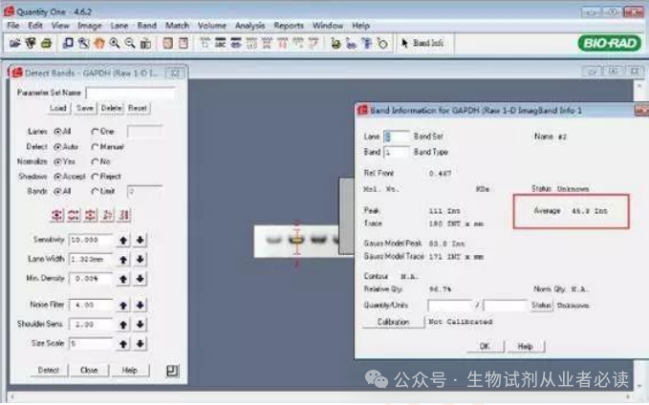
Task: Select the zoom in magnifier tool
Action: click(115, 43)
